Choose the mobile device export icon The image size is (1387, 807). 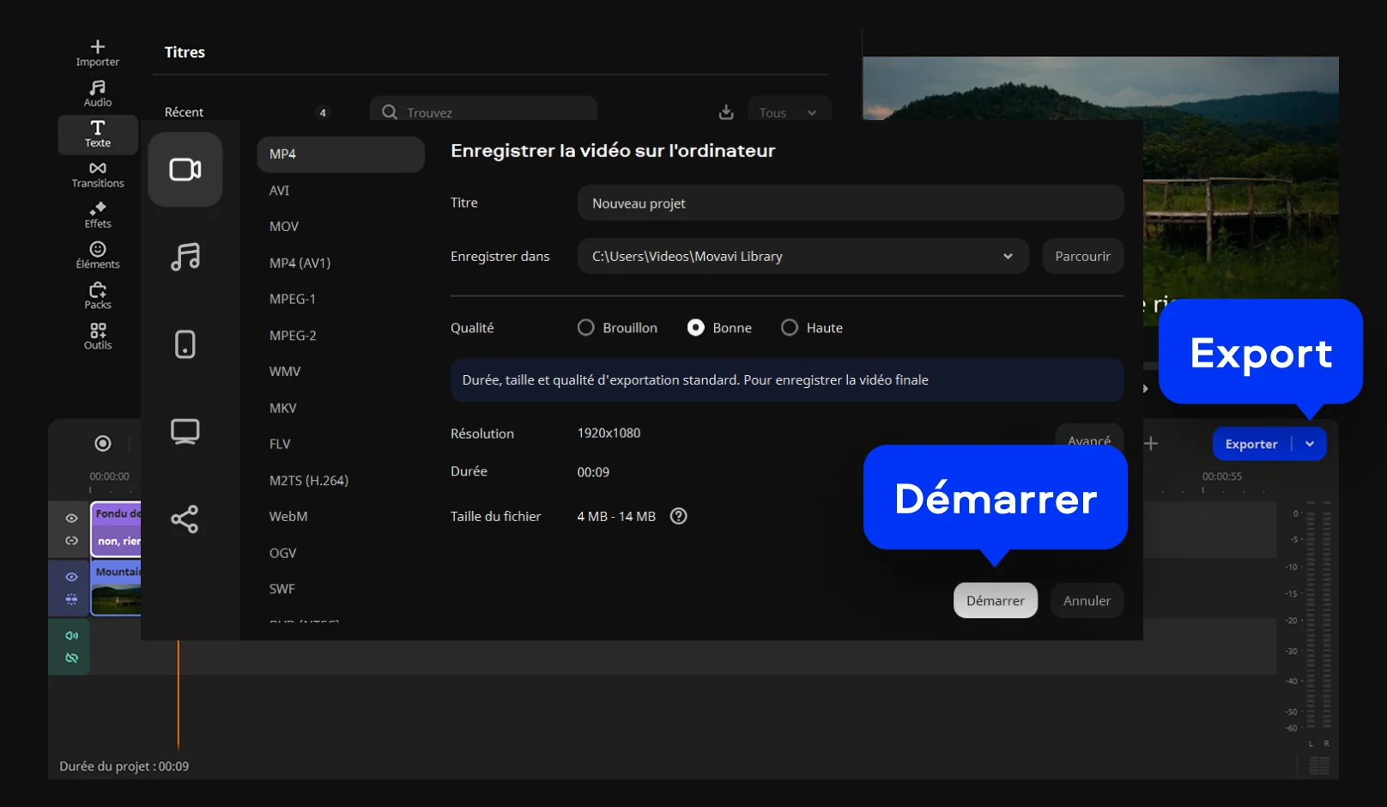coord(185,344)
